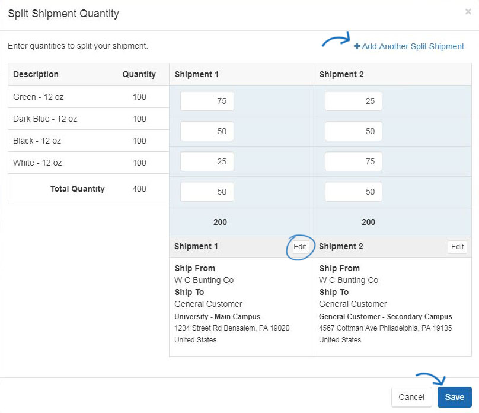Image resolution: width=479 pixels, height=413 pixels.
Task: Click the Green - 12 oz description row
Action: click(x=88, y=97)
